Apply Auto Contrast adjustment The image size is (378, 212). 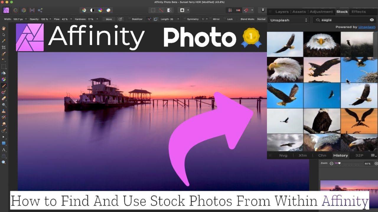[x=92, y=10]
